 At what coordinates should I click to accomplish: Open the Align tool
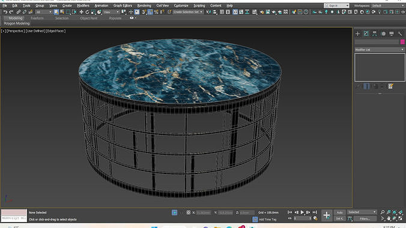(x=214, y=12)
